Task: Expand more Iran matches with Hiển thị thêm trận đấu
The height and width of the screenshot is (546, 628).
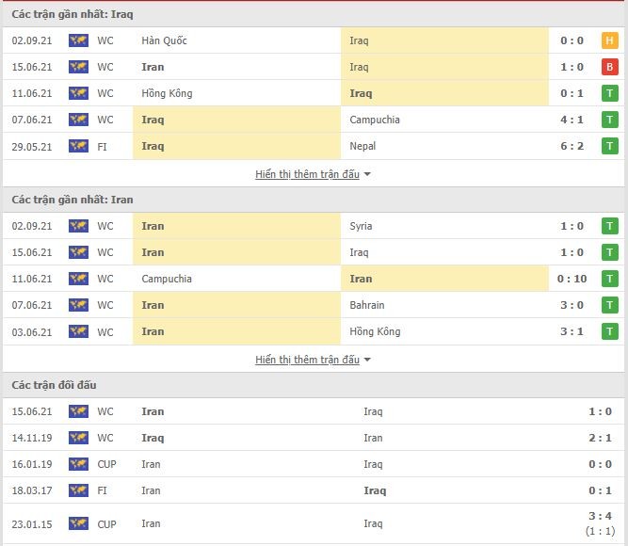Action: click(307, 360)
